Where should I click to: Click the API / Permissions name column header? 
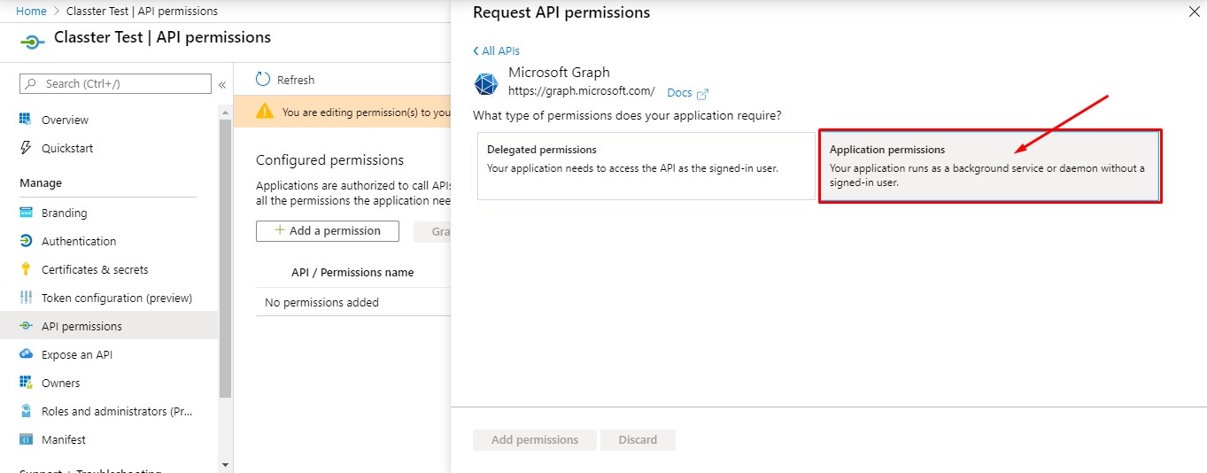(x=352, y=273)
